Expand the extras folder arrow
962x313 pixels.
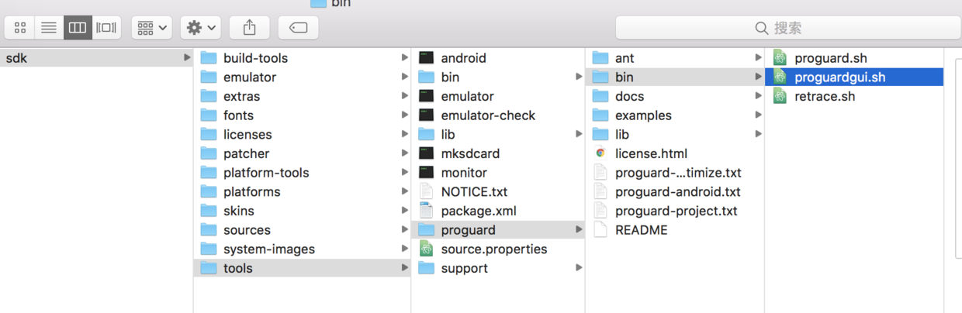[x=404, y=96]
